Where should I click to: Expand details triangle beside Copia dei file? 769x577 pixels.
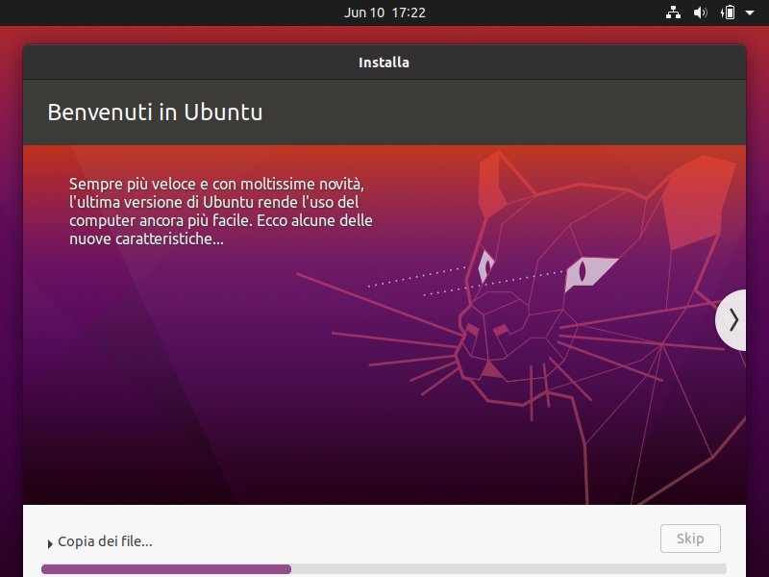pyautogui.click(x=50, y=543)
